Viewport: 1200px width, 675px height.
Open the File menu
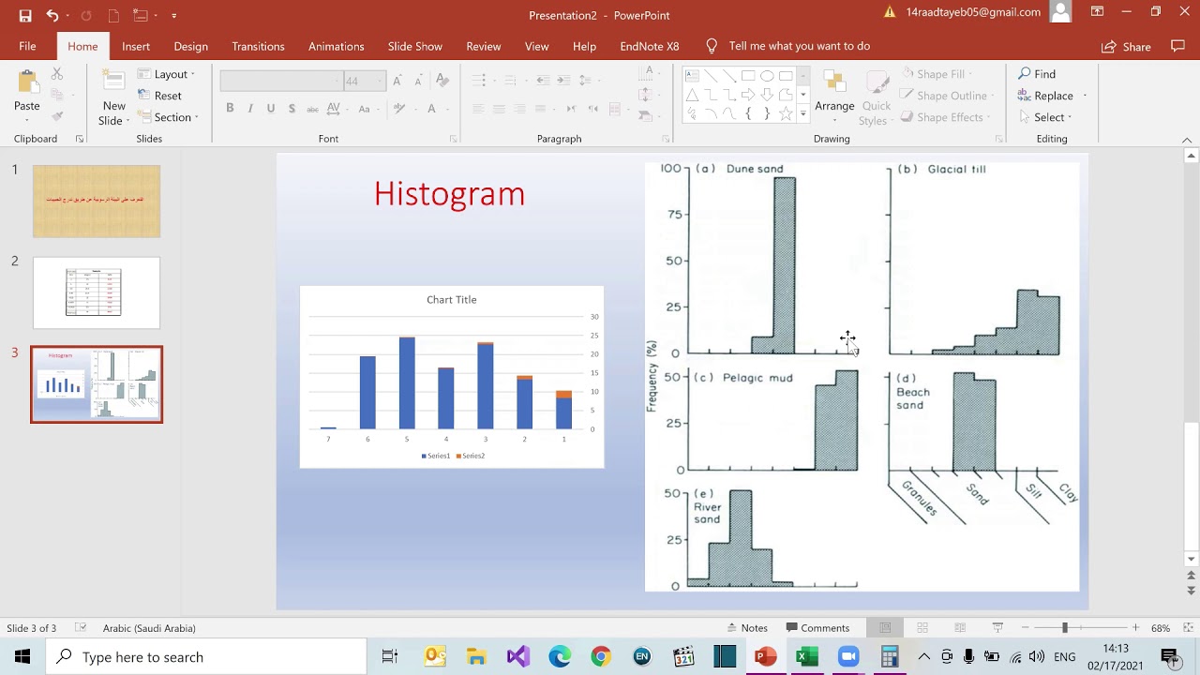click(27, 46)
